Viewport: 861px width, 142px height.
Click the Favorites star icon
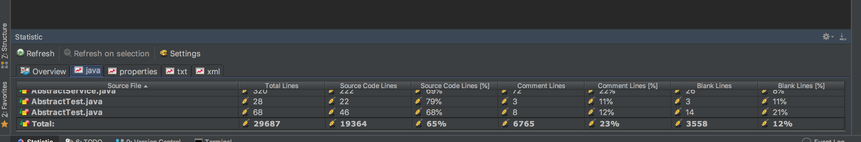[4, 124]
